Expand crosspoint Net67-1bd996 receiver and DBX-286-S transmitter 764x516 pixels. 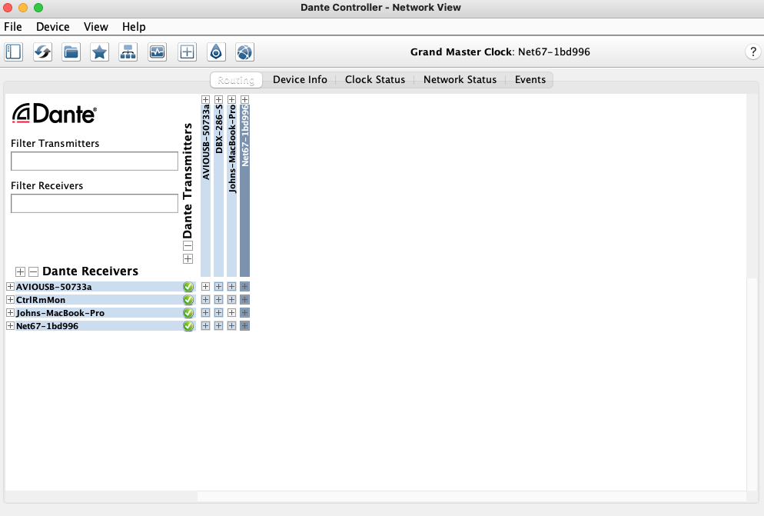coord(219,326)
